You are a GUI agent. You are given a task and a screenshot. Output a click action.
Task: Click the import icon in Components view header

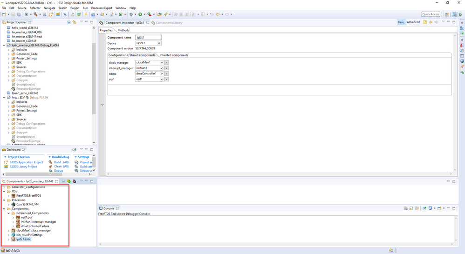tap(74, 181)
